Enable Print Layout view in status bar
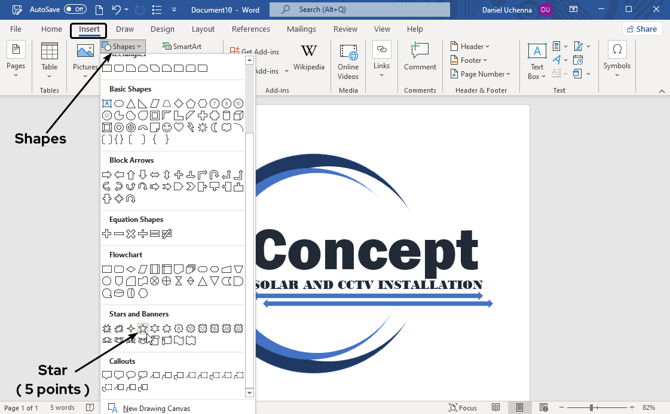The width and height of the screenshot is (670, 414). [519, 408]
